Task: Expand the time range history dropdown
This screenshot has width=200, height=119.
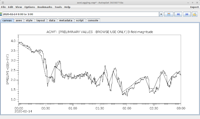Action: [x=161, y=14]
